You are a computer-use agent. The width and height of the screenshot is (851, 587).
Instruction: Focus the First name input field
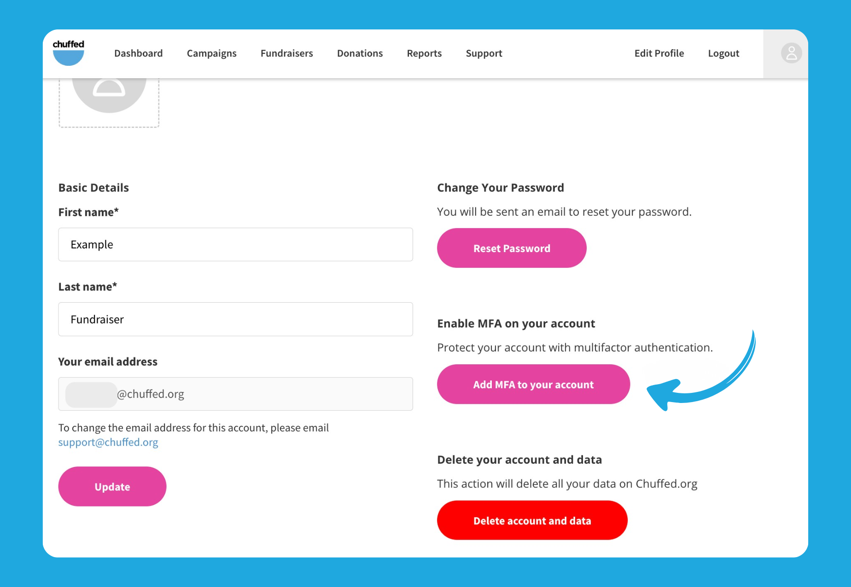pyautogui.click(x=235, y=245)
